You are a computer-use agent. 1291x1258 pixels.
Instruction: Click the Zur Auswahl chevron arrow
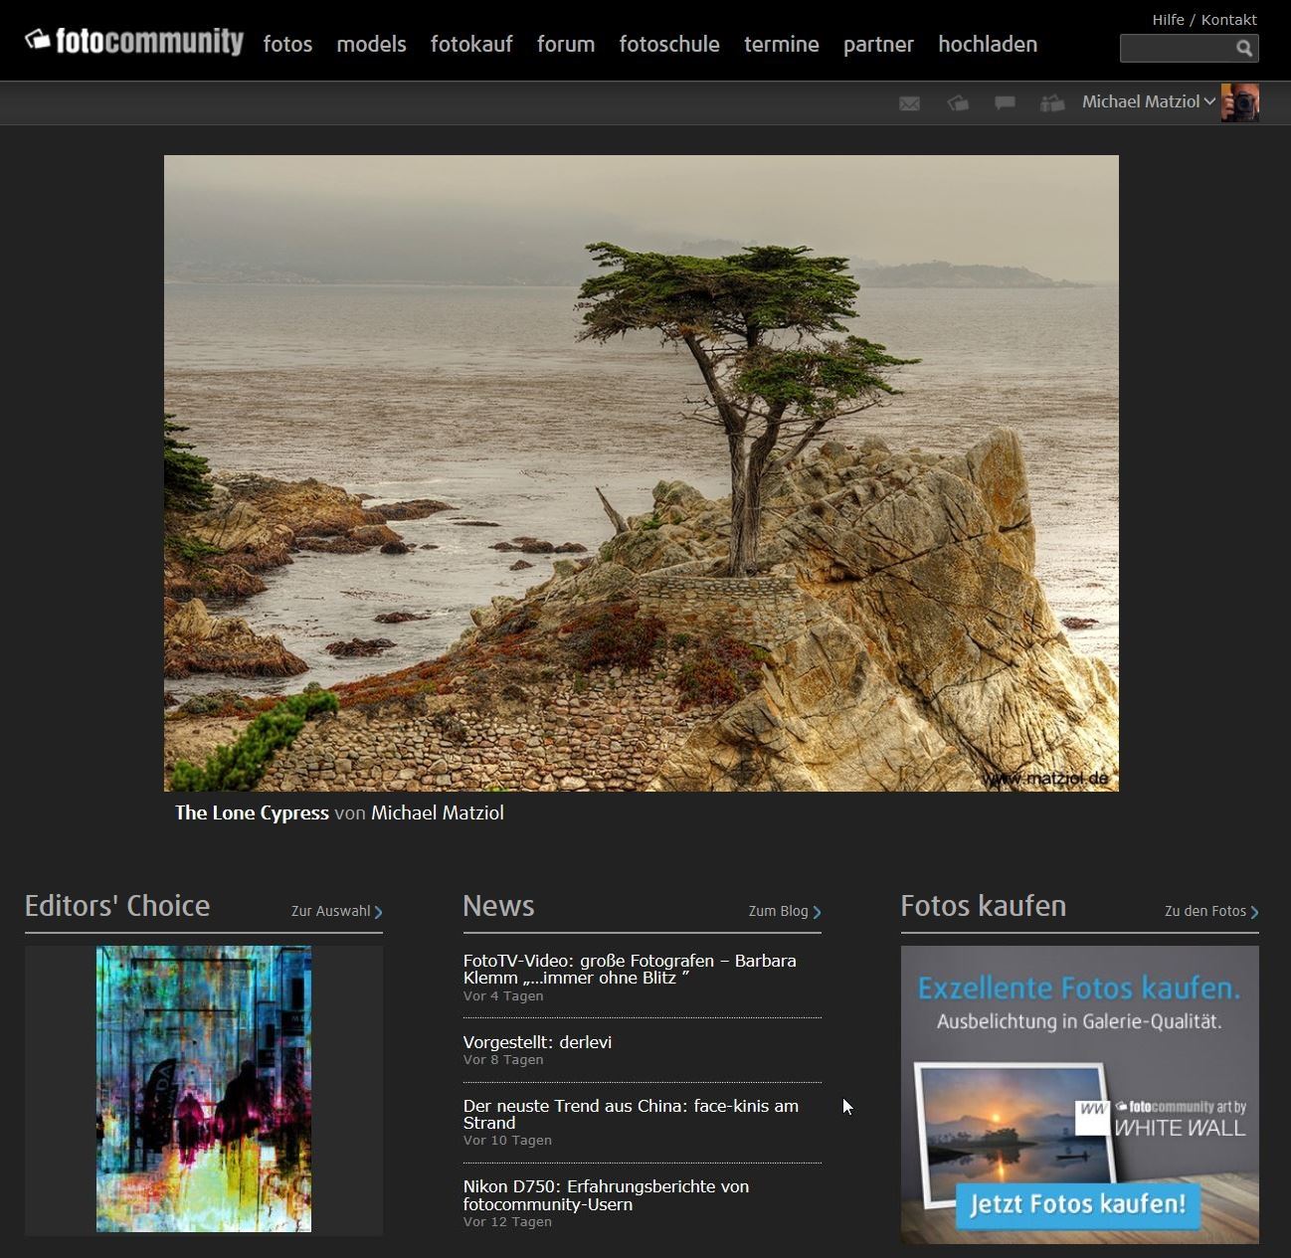click(x=378, y=912)
